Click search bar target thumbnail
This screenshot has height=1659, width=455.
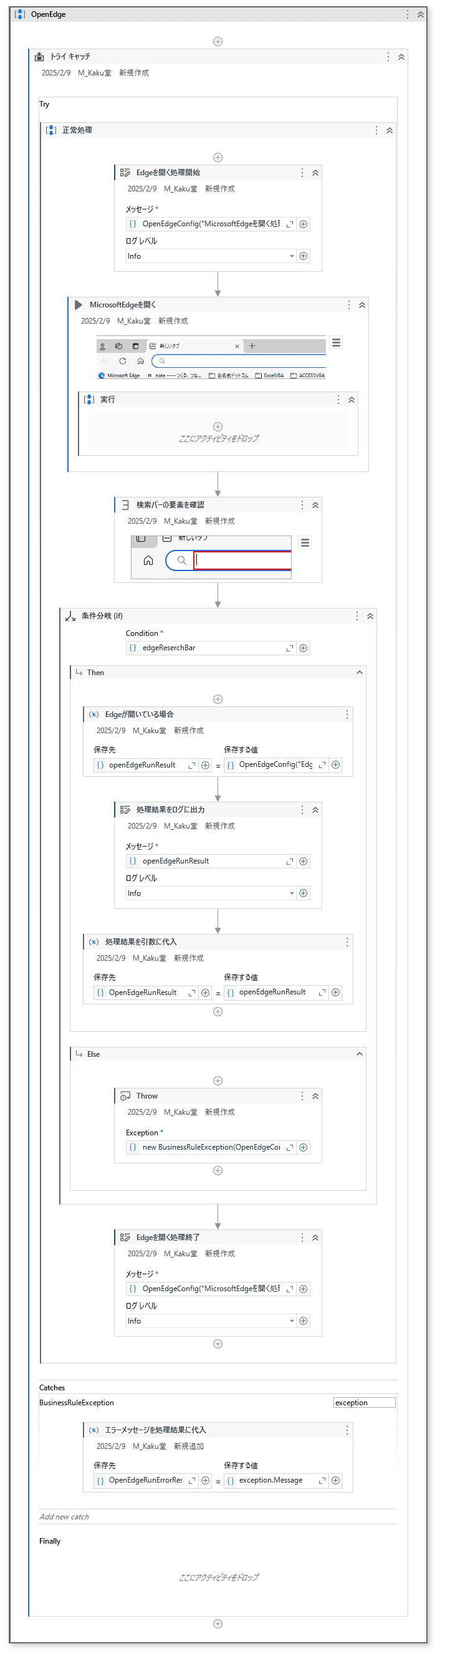tap(211, 557)
